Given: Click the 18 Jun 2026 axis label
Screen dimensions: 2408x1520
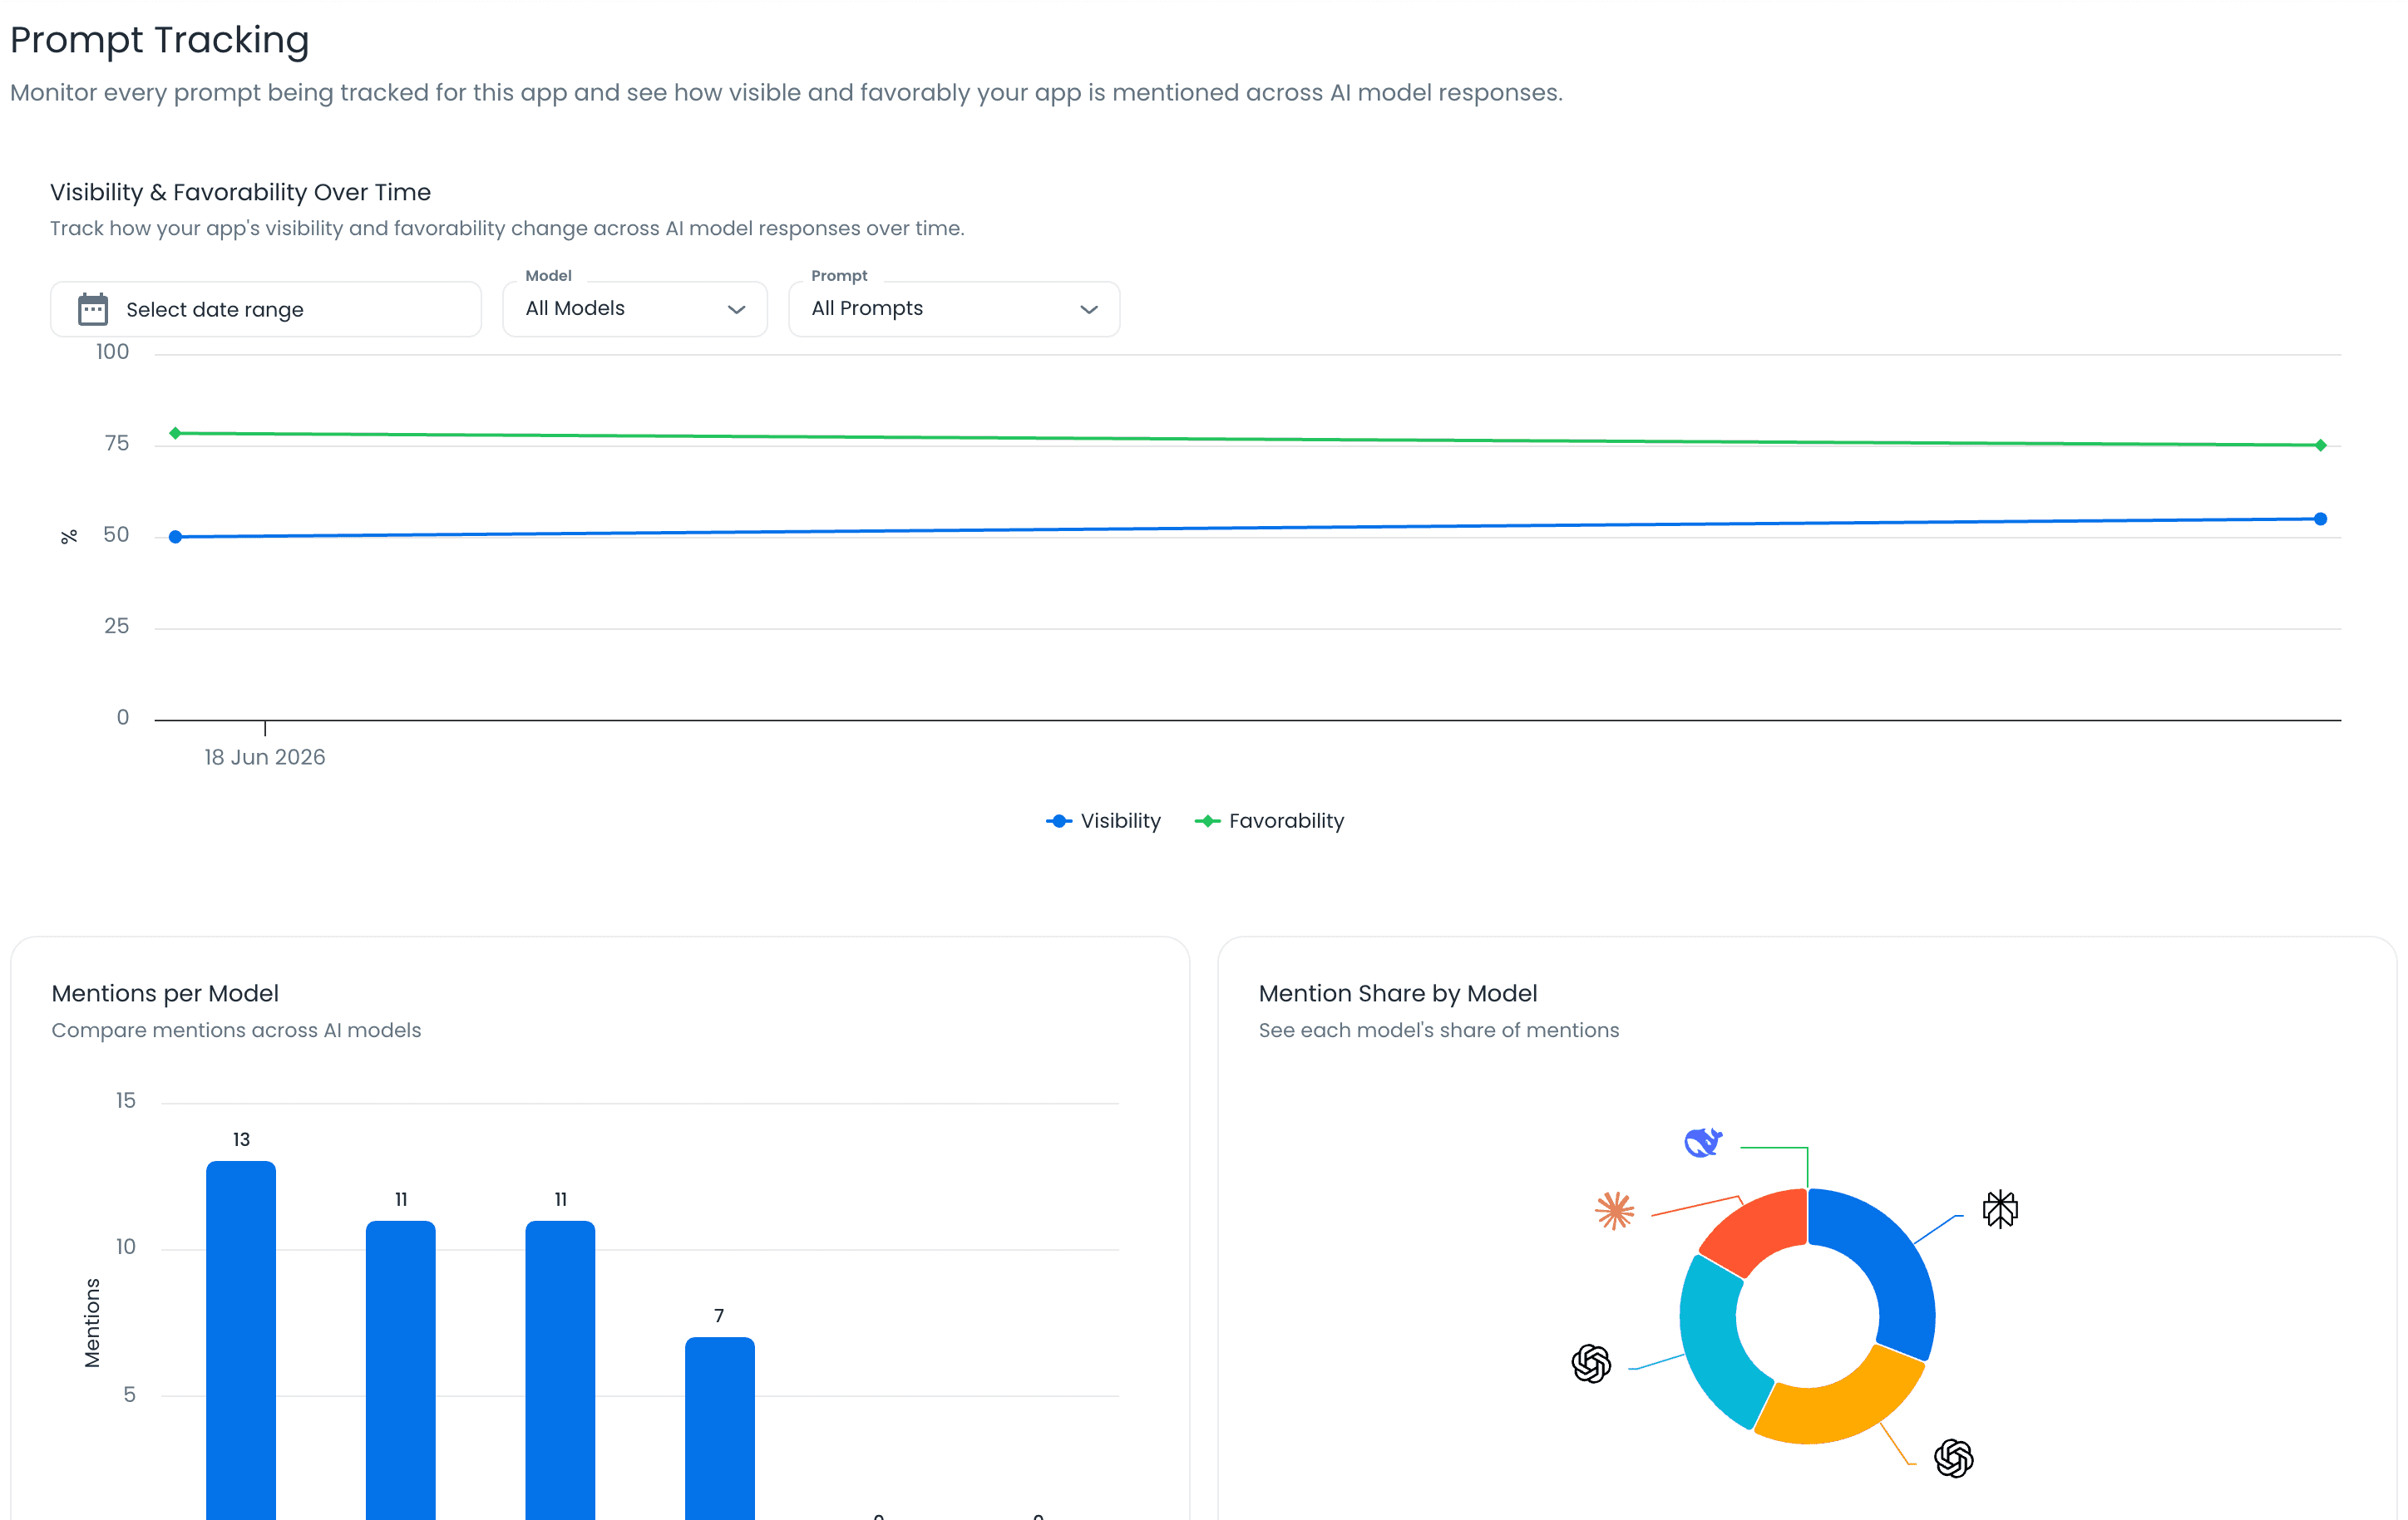Looking at the screenshot, I should click(265, 757).
